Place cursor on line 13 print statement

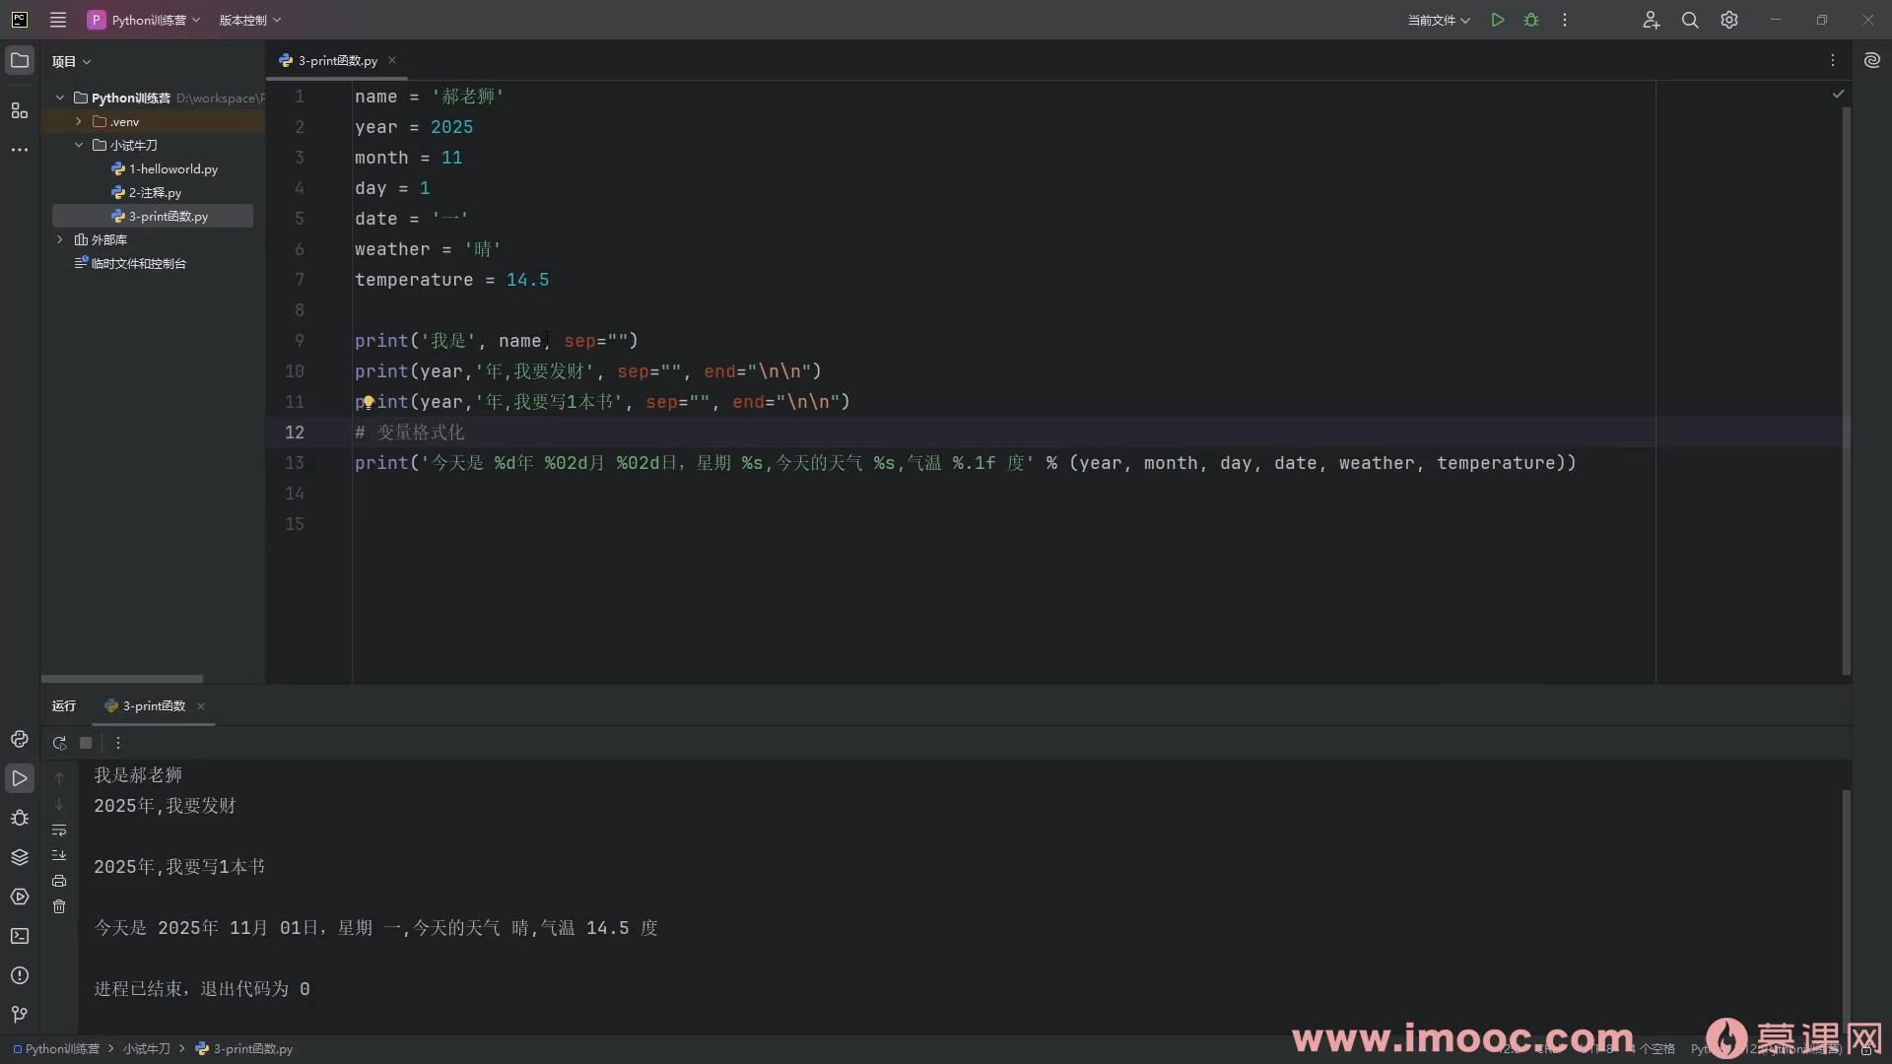tap(965, 463)
